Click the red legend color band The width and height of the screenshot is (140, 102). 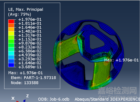tap(11, 21)
